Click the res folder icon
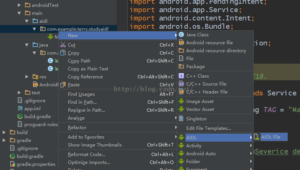The image size is (300, 170). click(35, 76)
